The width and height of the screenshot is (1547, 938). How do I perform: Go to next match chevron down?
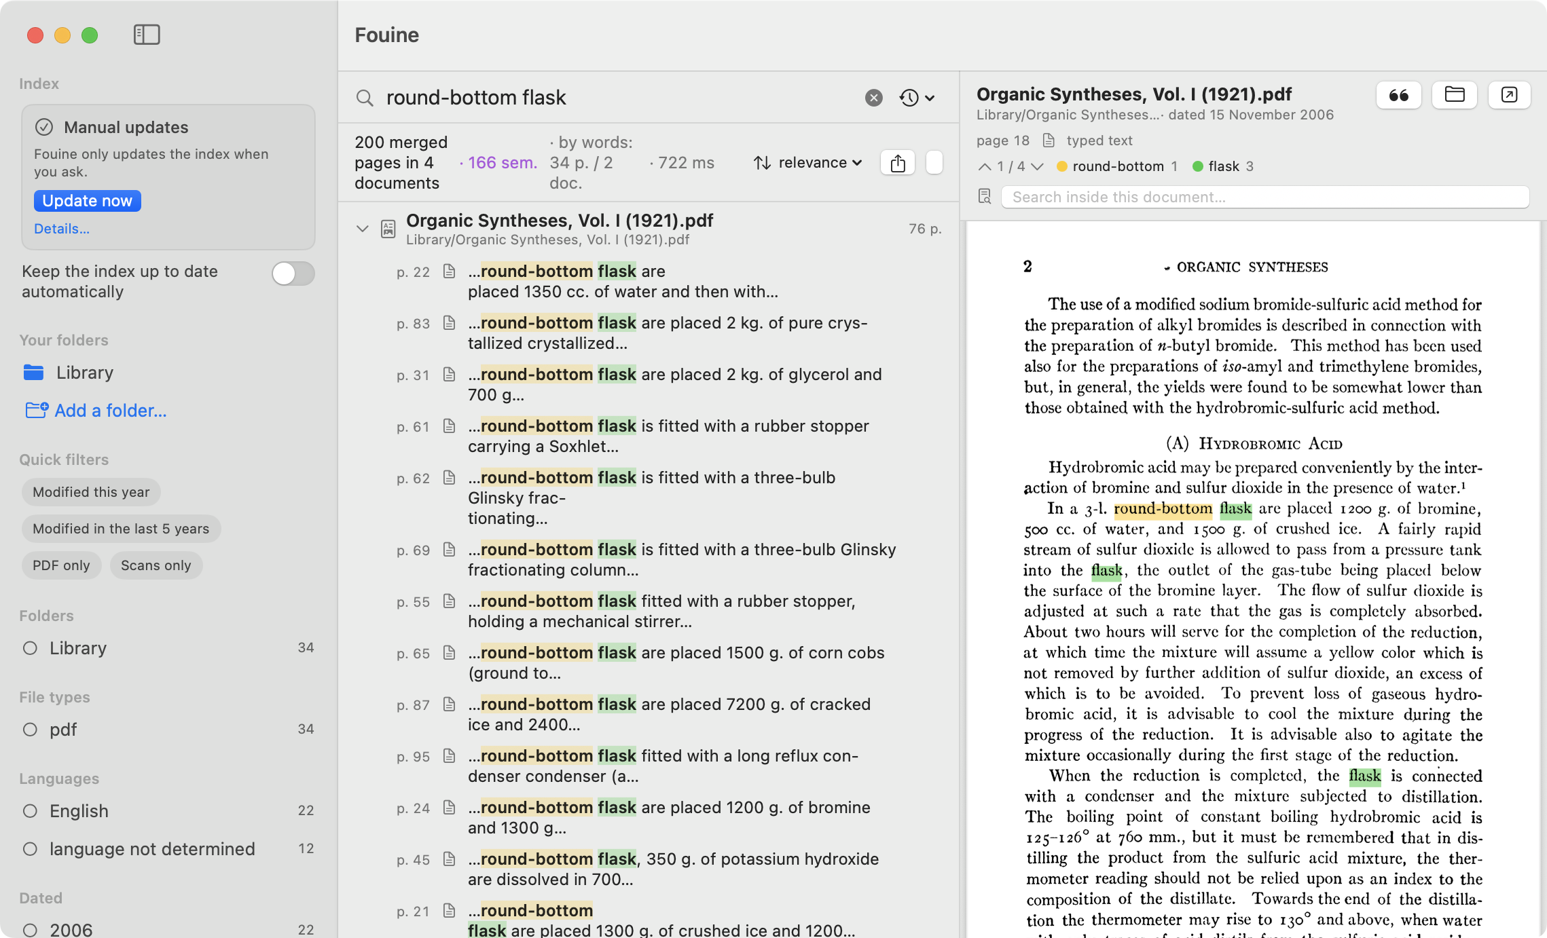(x=1037, y=166)
